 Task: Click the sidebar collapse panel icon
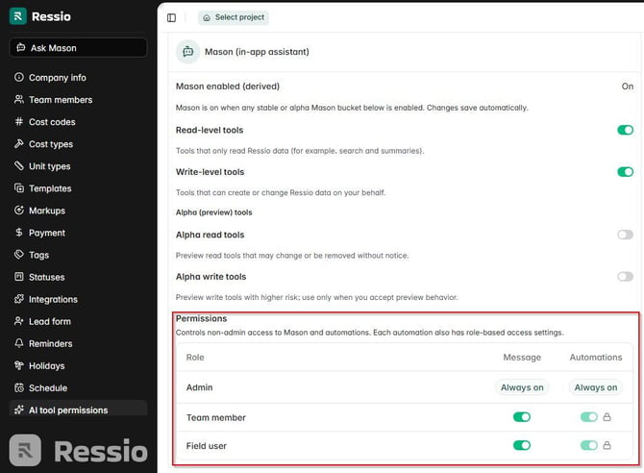pos(171,17)
